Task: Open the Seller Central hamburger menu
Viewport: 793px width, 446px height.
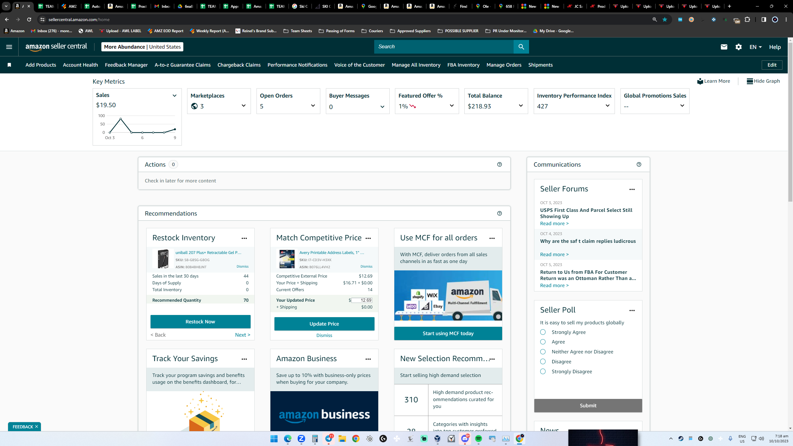Action: (9, 47)
